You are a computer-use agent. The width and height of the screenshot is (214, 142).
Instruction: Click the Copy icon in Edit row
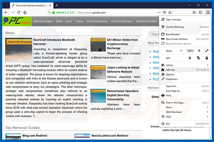(198, 58)
